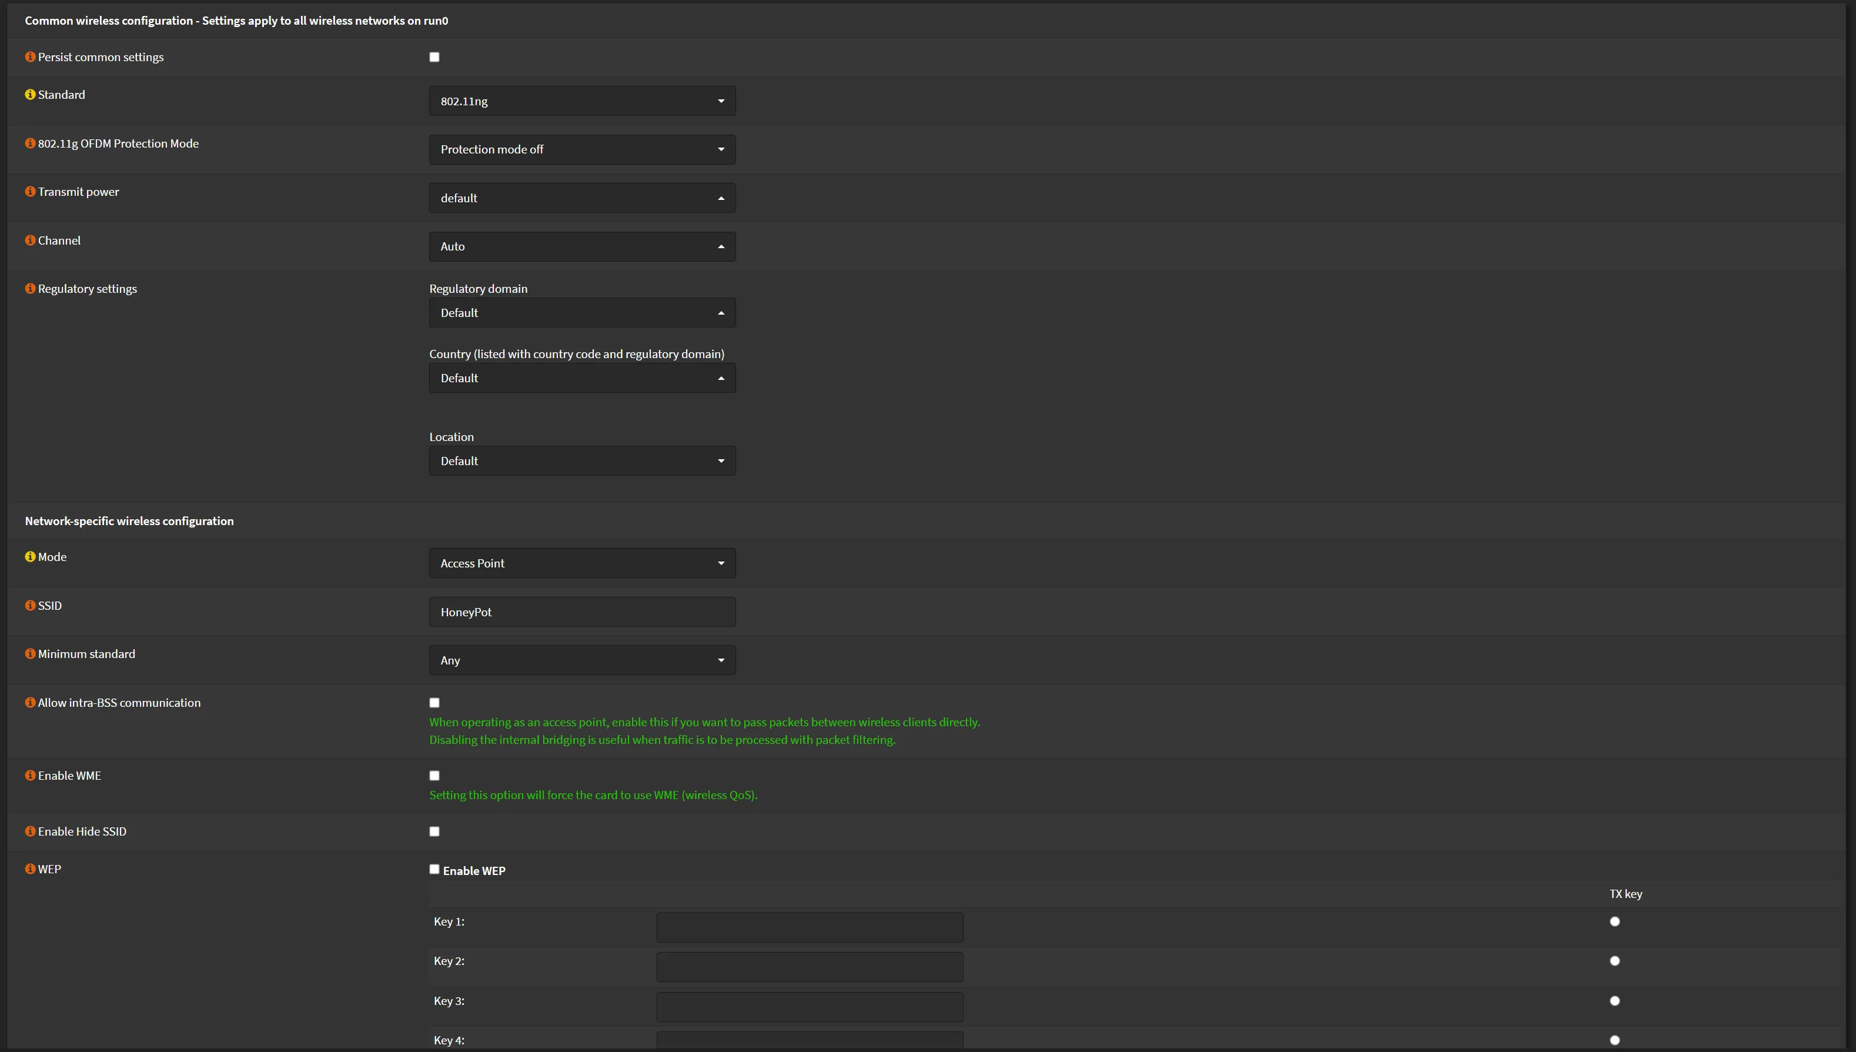Expand the Mode Access Point dropdown

582,563
